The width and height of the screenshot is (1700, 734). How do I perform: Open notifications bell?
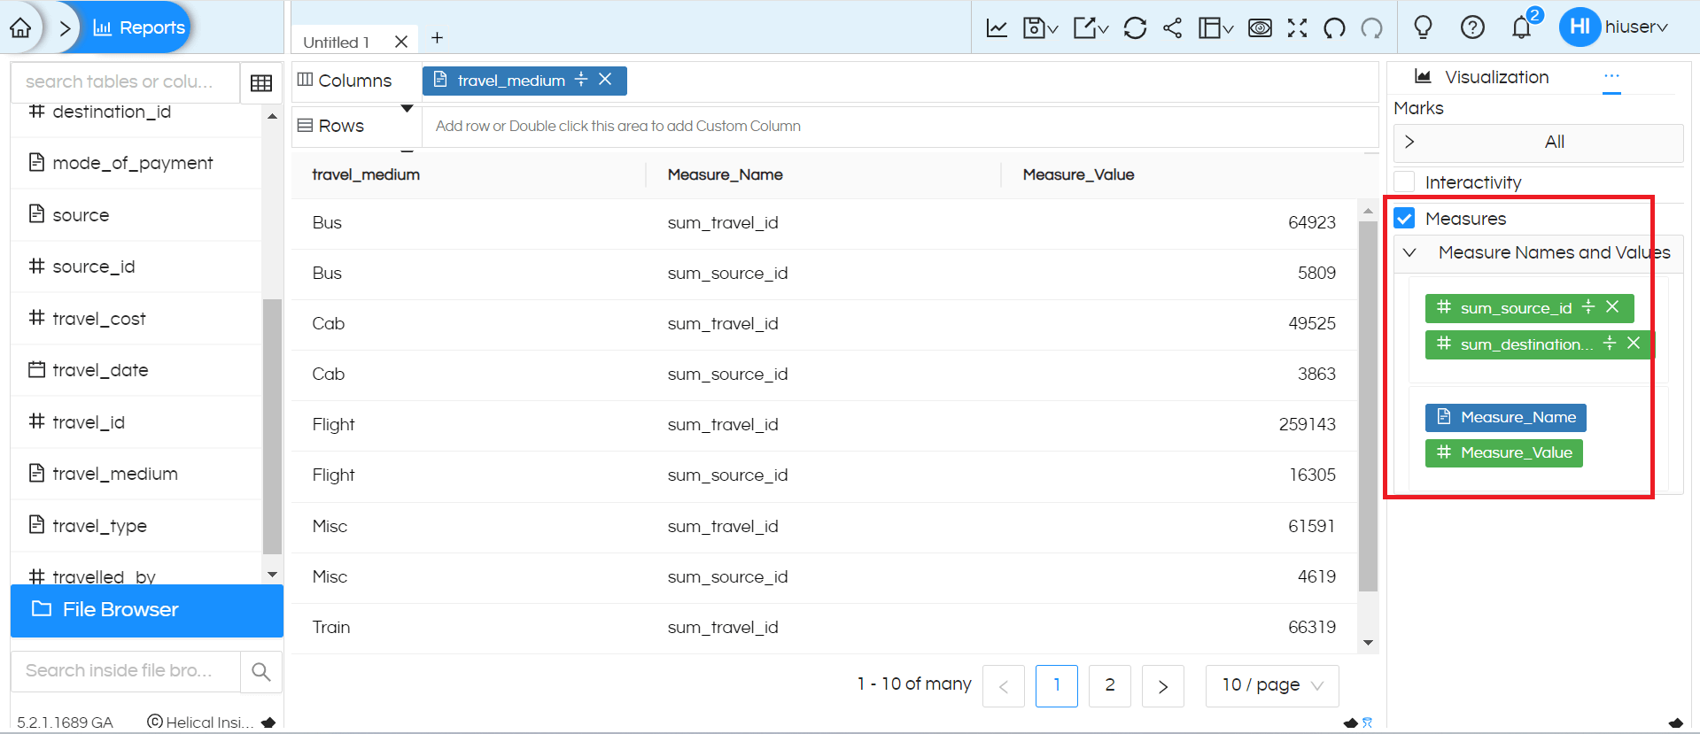(x=1522, y=27)
